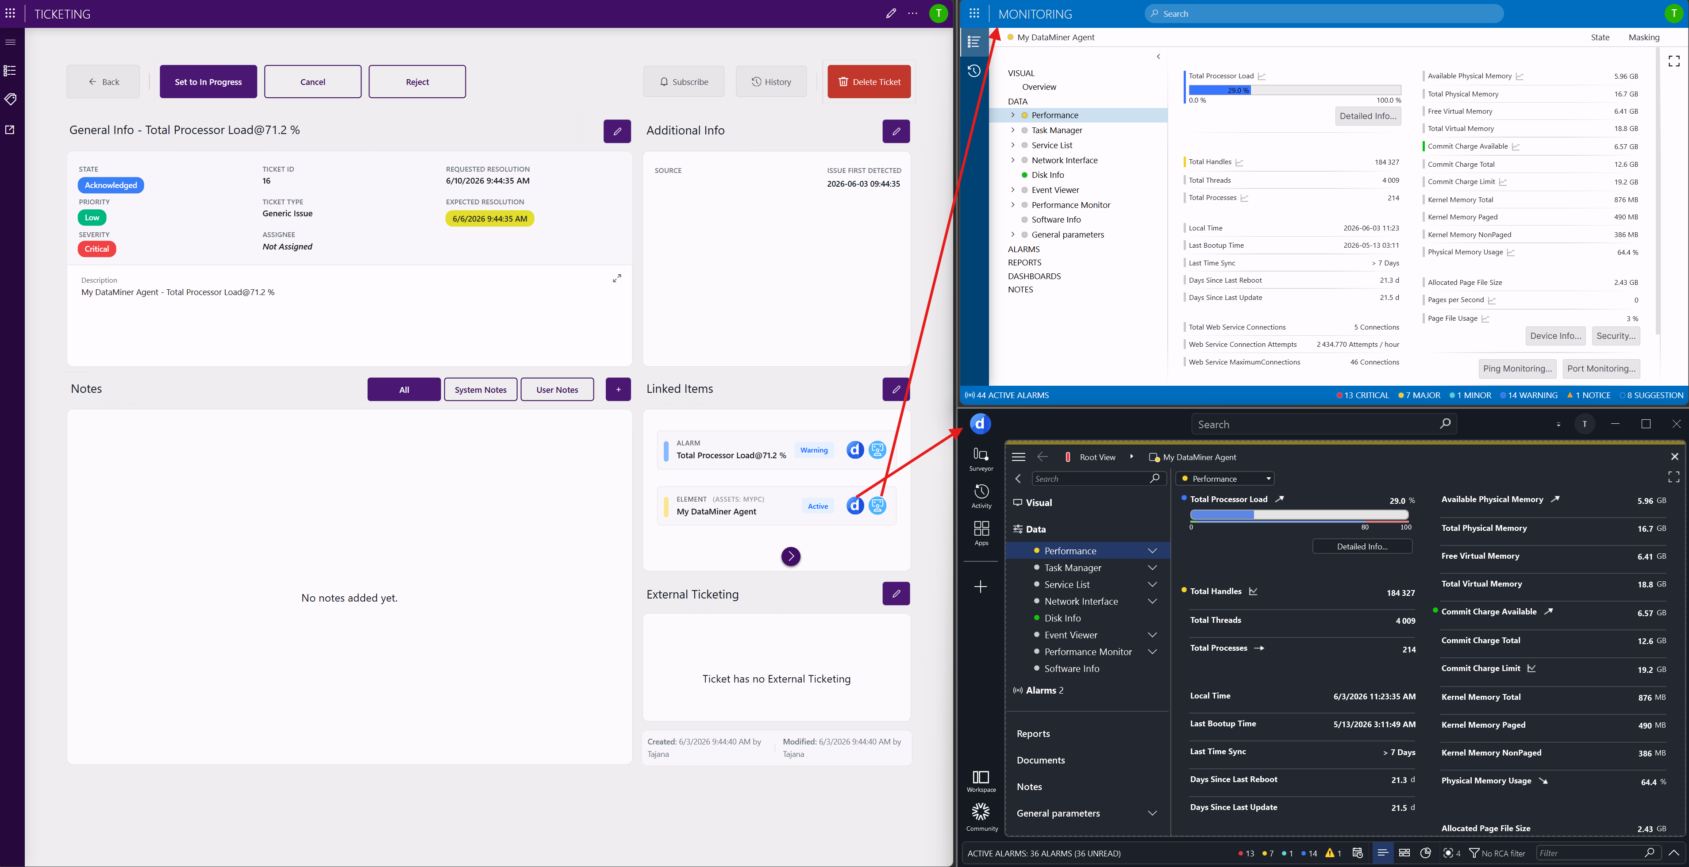
Task: Expand Task Manager chevron in Cube
Action: pyautogui.click(x=1152, y=568)
